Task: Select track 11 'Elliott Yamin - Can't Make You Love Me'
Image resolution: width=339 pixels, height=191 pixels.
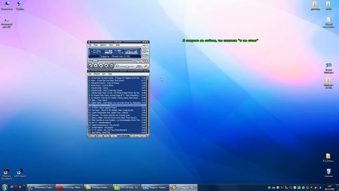Action: [117, 102]
